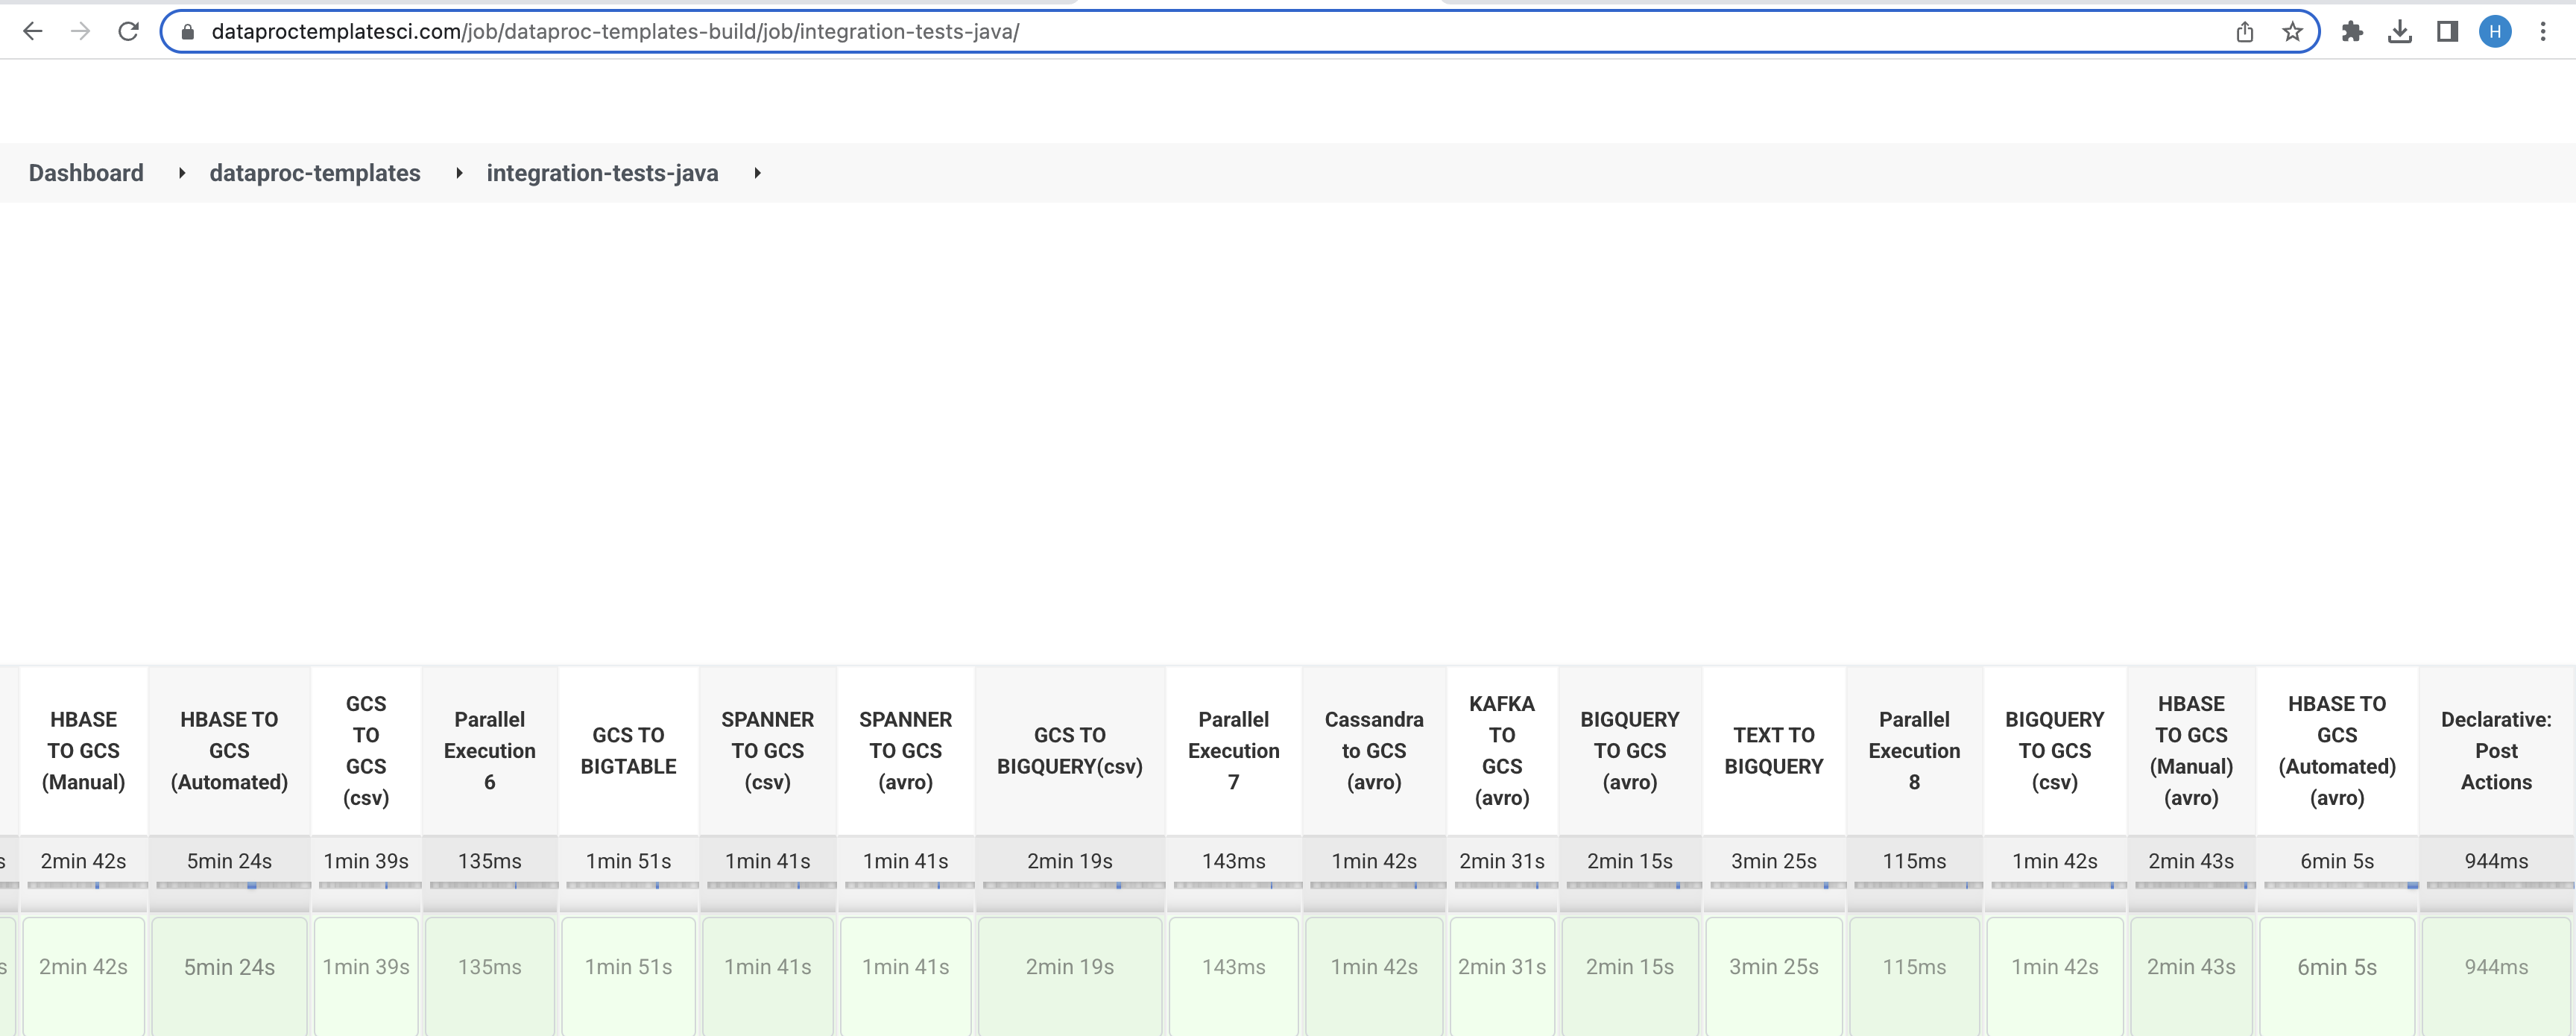Open the Chrome three-dot menu
The height and width of the screenshot is (1036, 2576).
pyautogui.click(x=2543, y=32)
